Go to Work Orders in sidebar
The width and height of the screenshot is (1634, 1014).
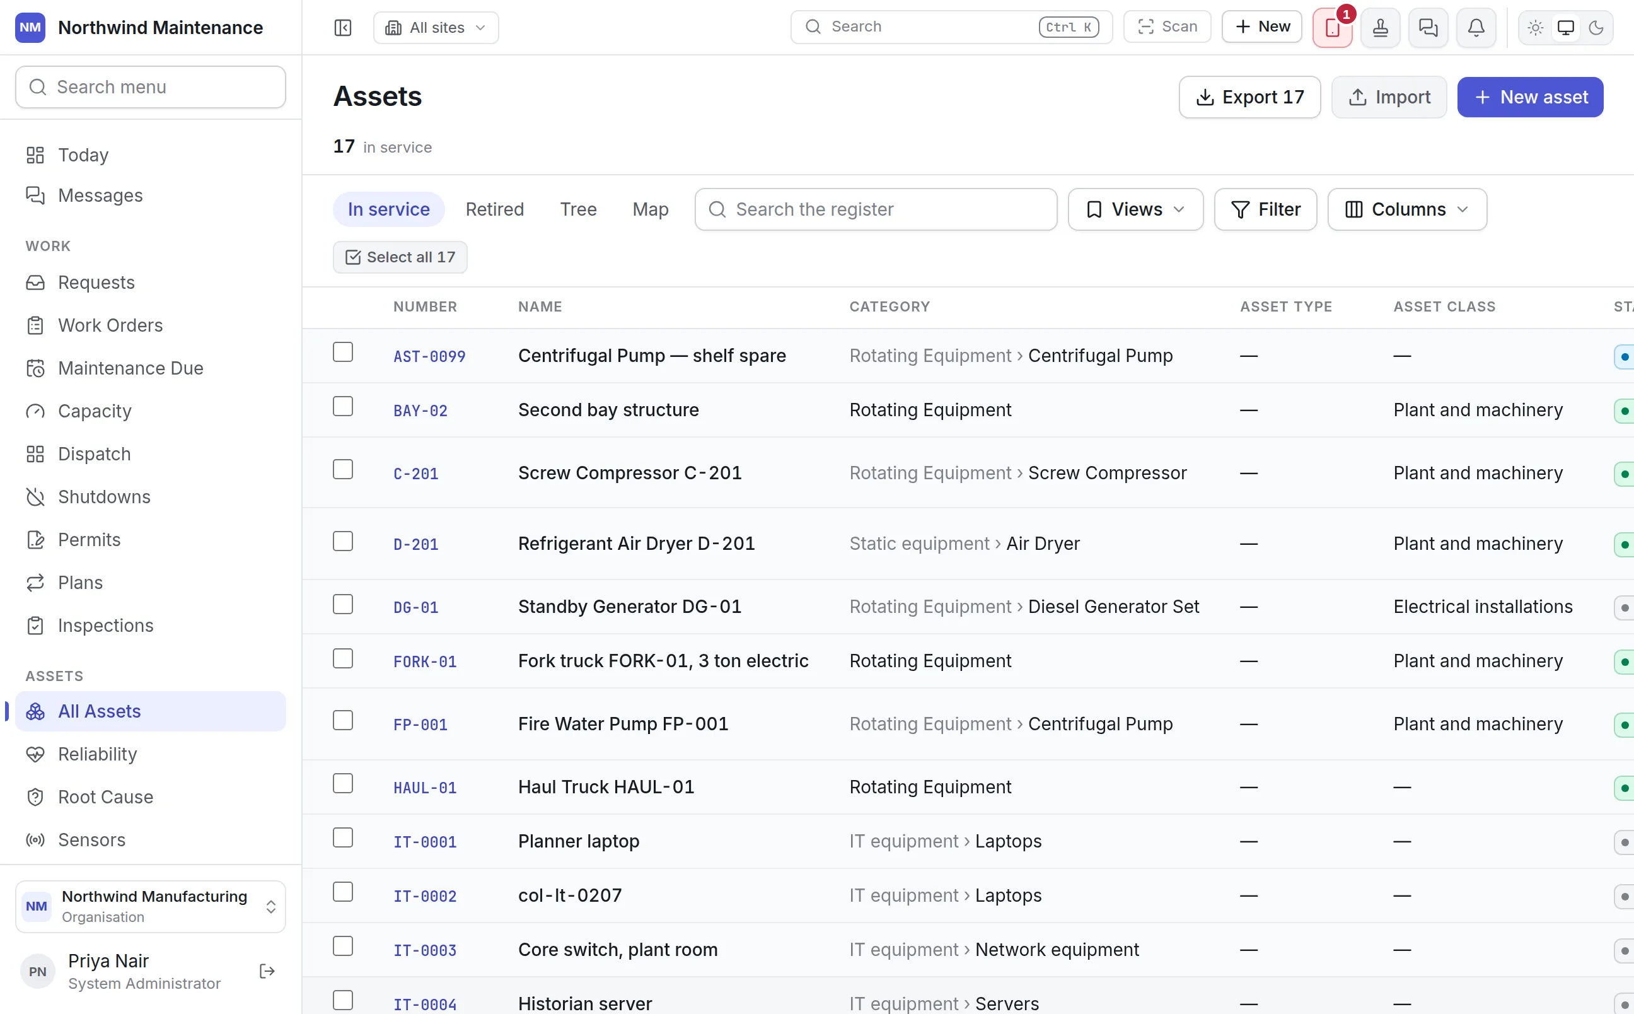click(150, 325)
